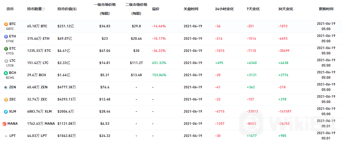The height and width of the screenshot is (142, 342).
Task: Click the ETC coin icon
Action: 6,49
